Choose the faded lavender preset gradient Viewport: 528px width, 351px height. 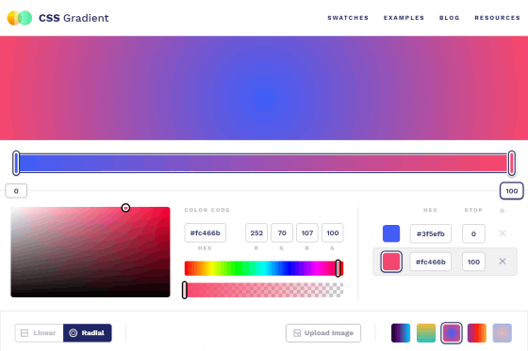click(x=502, y=333)
